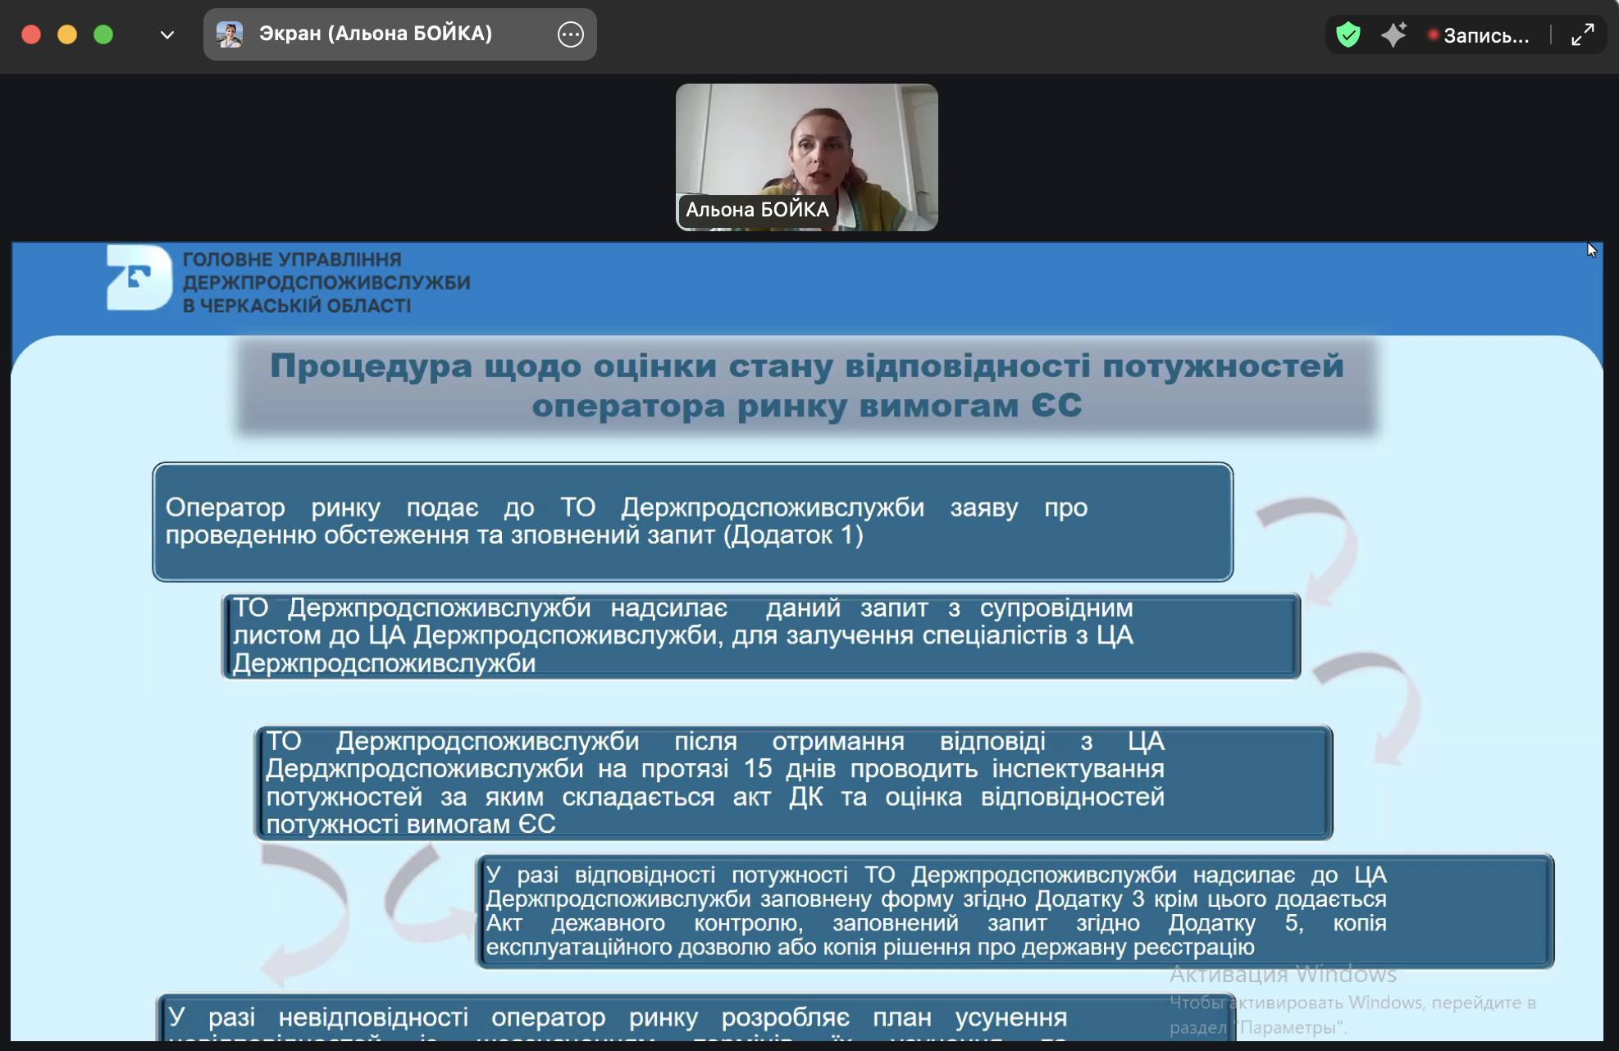1619x1051 pixels.
Task: Select the Экран (Альона БОЙКА) tab
Action: click(376, 34)
